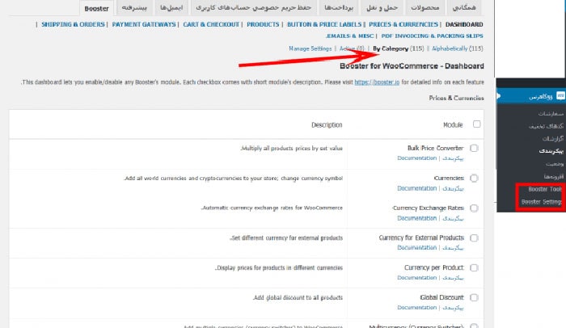
Task: Open the Manage Settings link
Action: (x=310, y=48)
